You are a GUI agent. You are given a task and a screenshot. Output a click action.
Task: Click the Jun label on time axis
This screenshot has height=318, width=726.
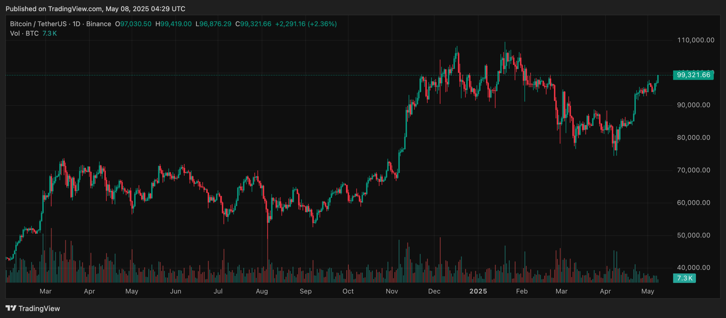tap(175, 291)
